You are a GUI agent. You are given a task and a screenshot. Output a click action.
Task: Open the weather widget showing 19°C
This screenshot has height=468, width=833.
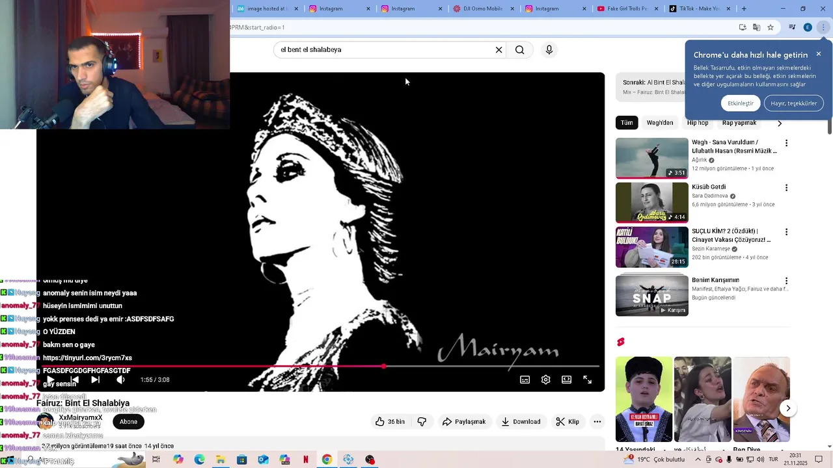pyautogui.click(x=653, y=460)
